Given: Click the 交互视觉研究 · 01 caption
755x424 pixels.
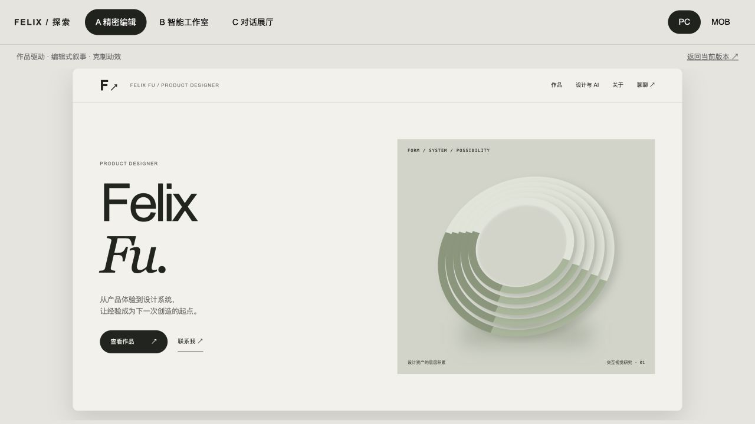Looking at the screenshot, I should point(625,363).
